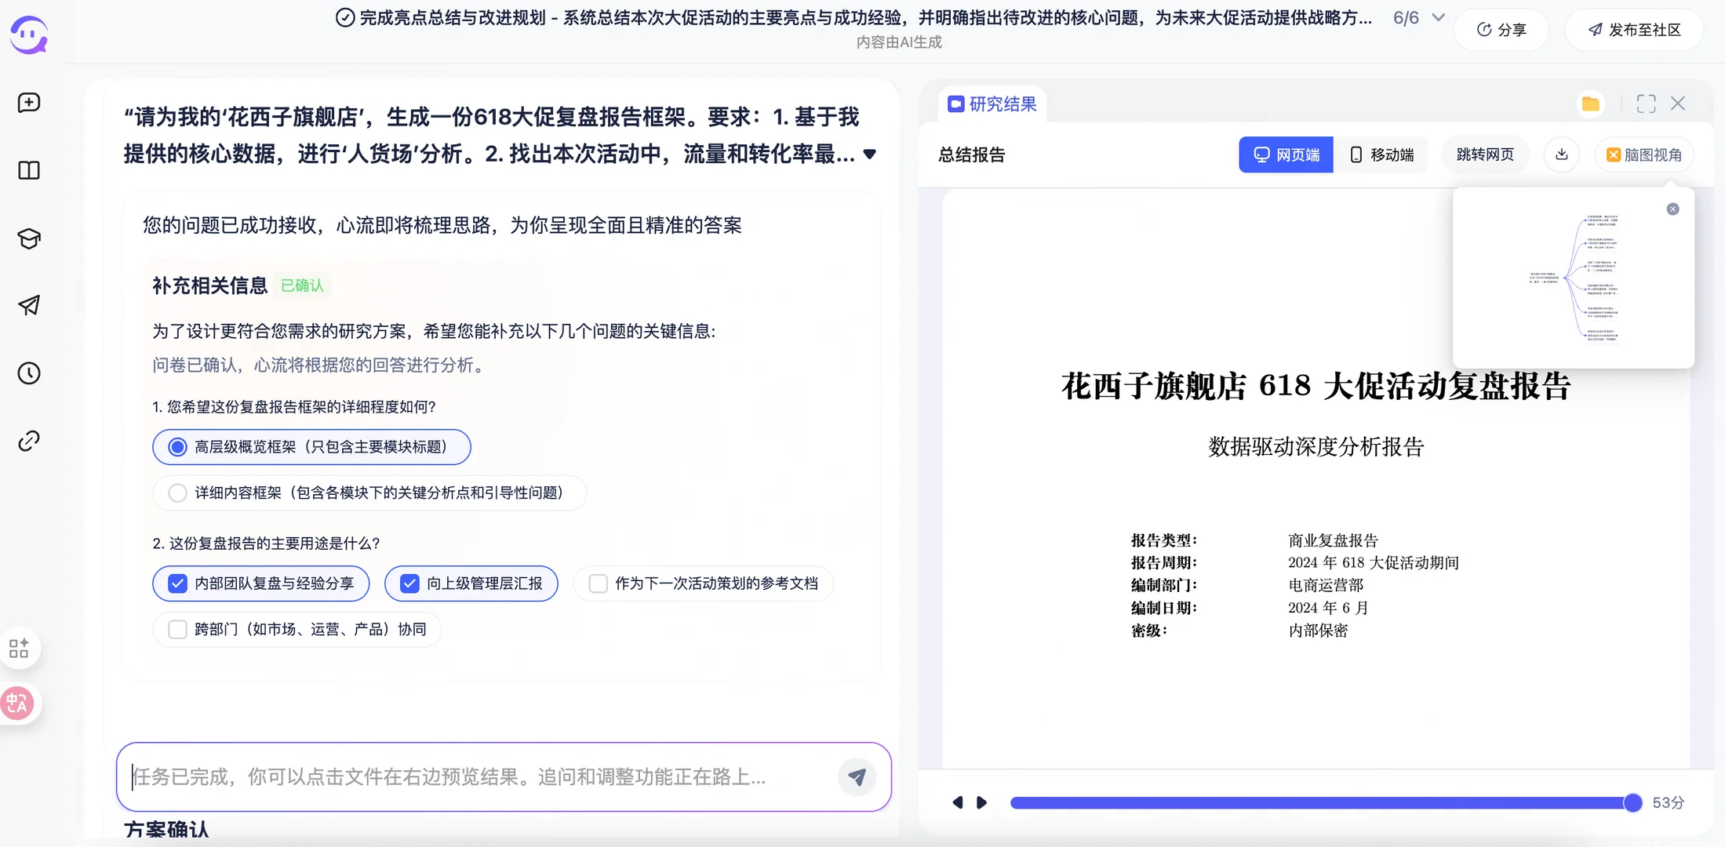Click the 跳转网页 button
The height and width of the screenshot is (847, 1725).
point(1485,154)
